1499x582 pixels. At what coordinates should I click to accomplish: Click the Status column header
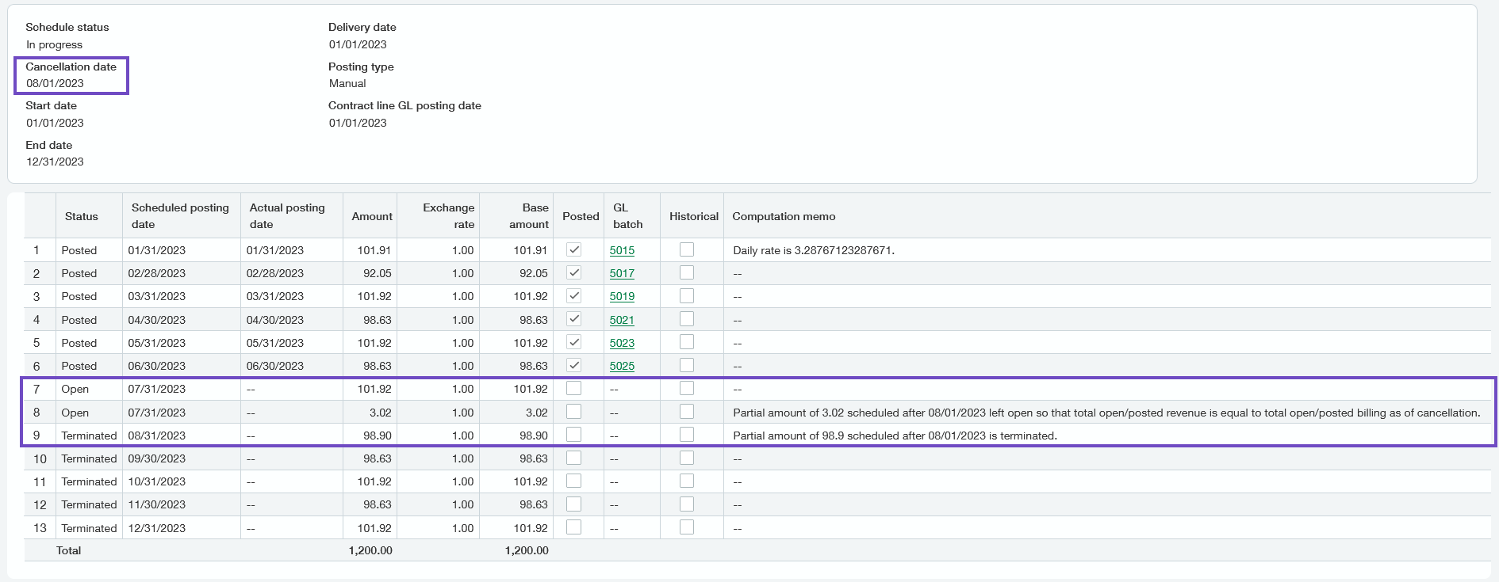pos(82,216)
